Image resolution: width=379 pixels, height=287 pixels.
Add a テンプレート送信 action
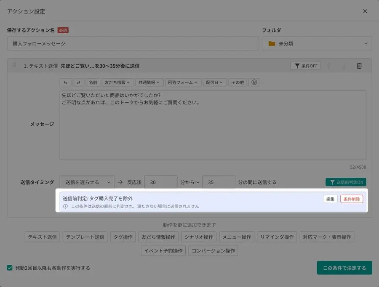85,237
